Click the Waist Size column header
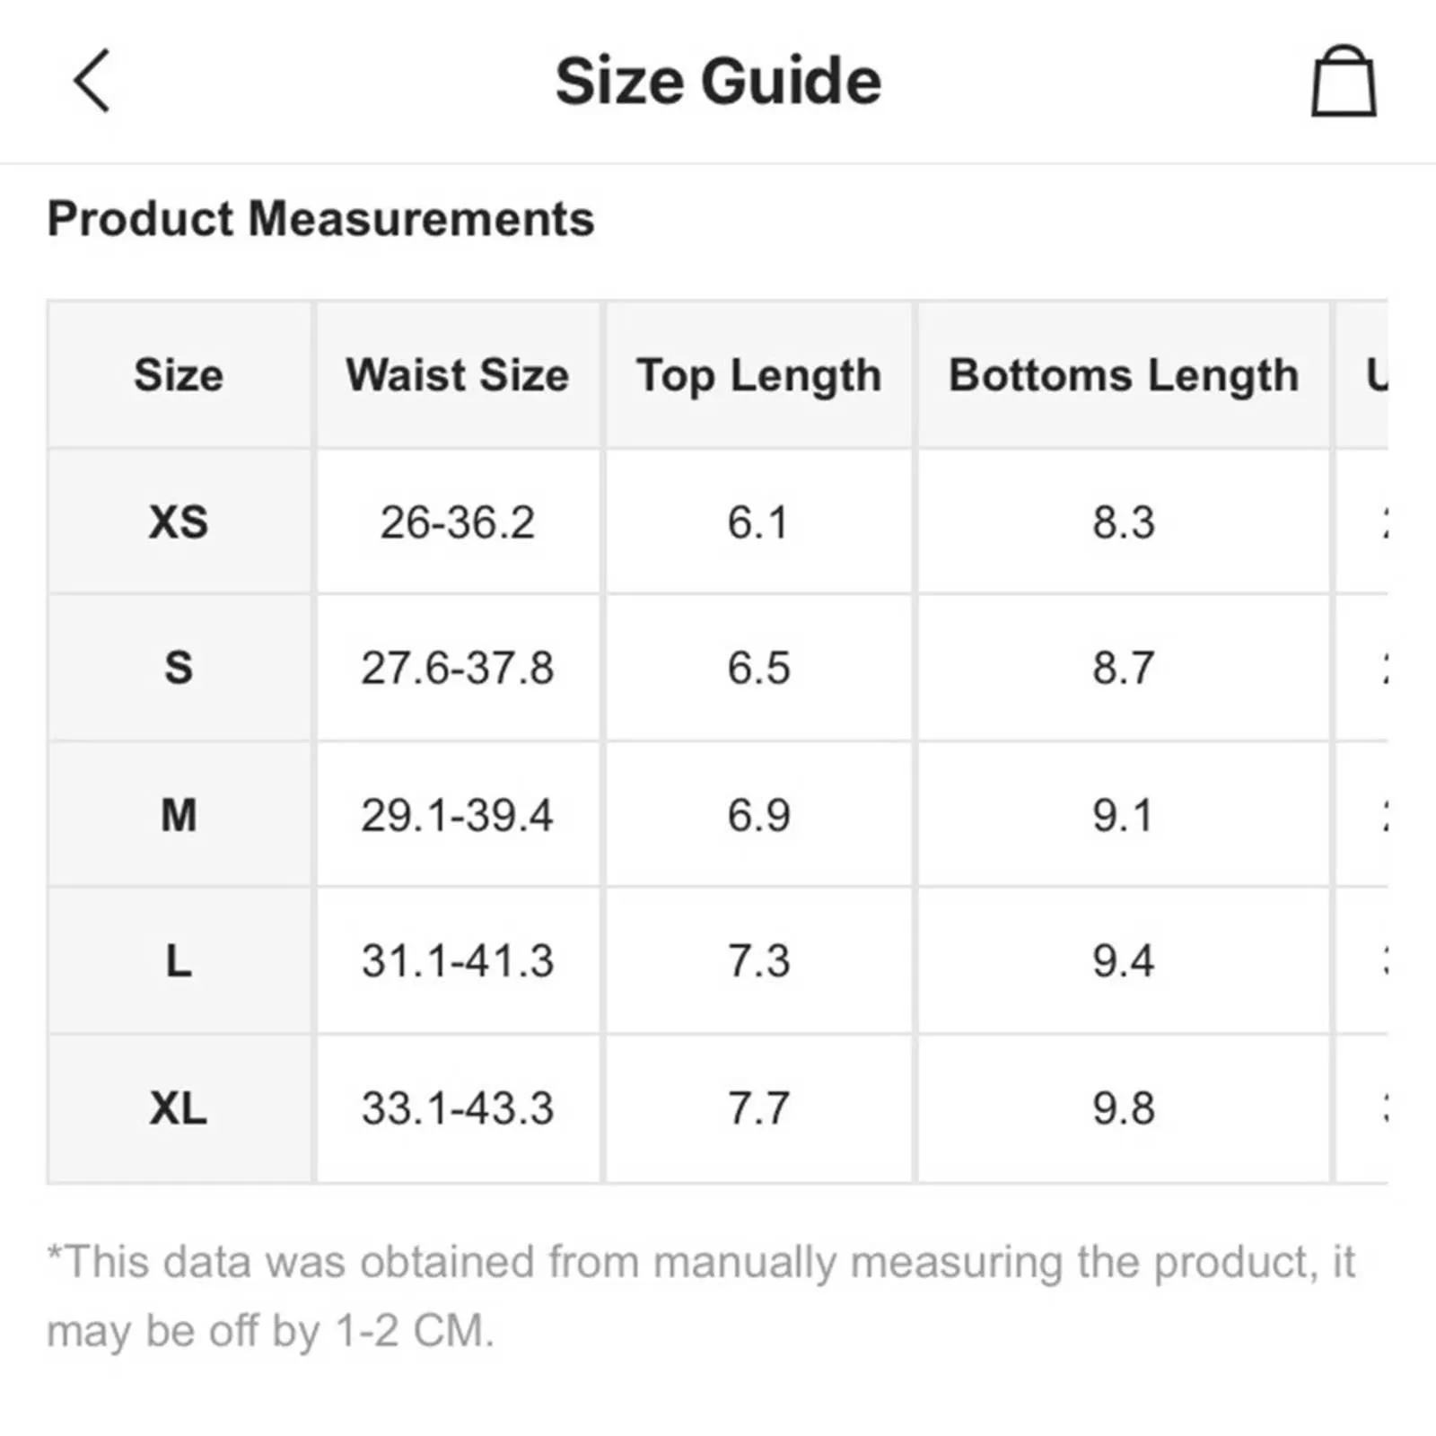Screen dimensions: 1436x1436 [458, 375]
